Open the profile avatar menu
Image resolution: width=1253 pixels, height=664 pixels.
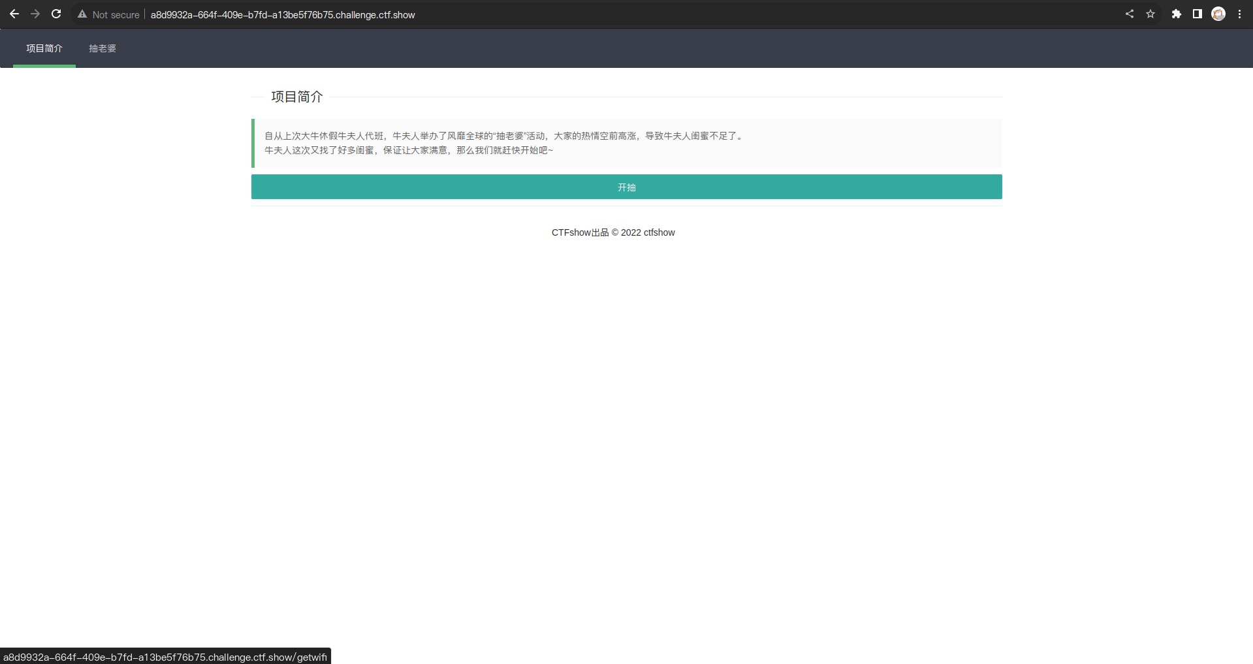point(1218,14)
